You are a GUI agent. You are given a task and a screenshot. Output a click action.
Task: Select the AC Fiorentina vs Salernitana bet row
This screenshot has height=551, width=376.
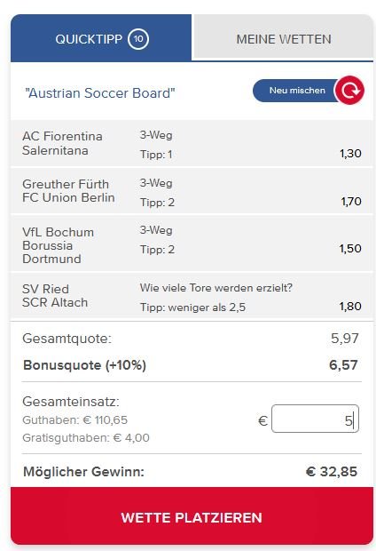coord(192,143)
